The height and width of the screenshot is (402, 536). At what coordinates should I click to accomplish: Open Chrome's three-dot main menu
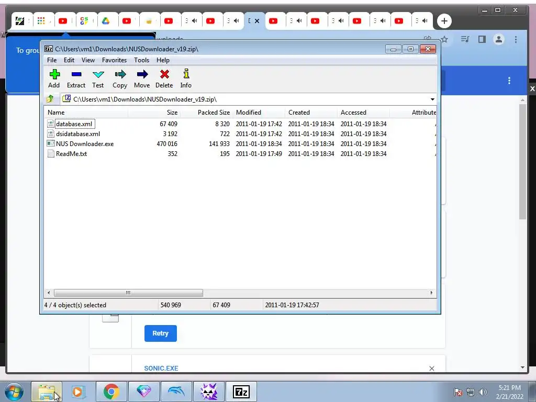[x=516, y=39]
